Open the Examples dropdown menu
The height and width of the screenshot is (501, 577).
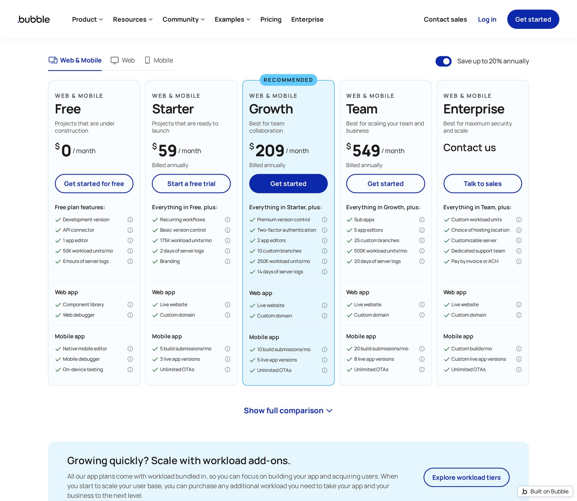coord(233,19)
